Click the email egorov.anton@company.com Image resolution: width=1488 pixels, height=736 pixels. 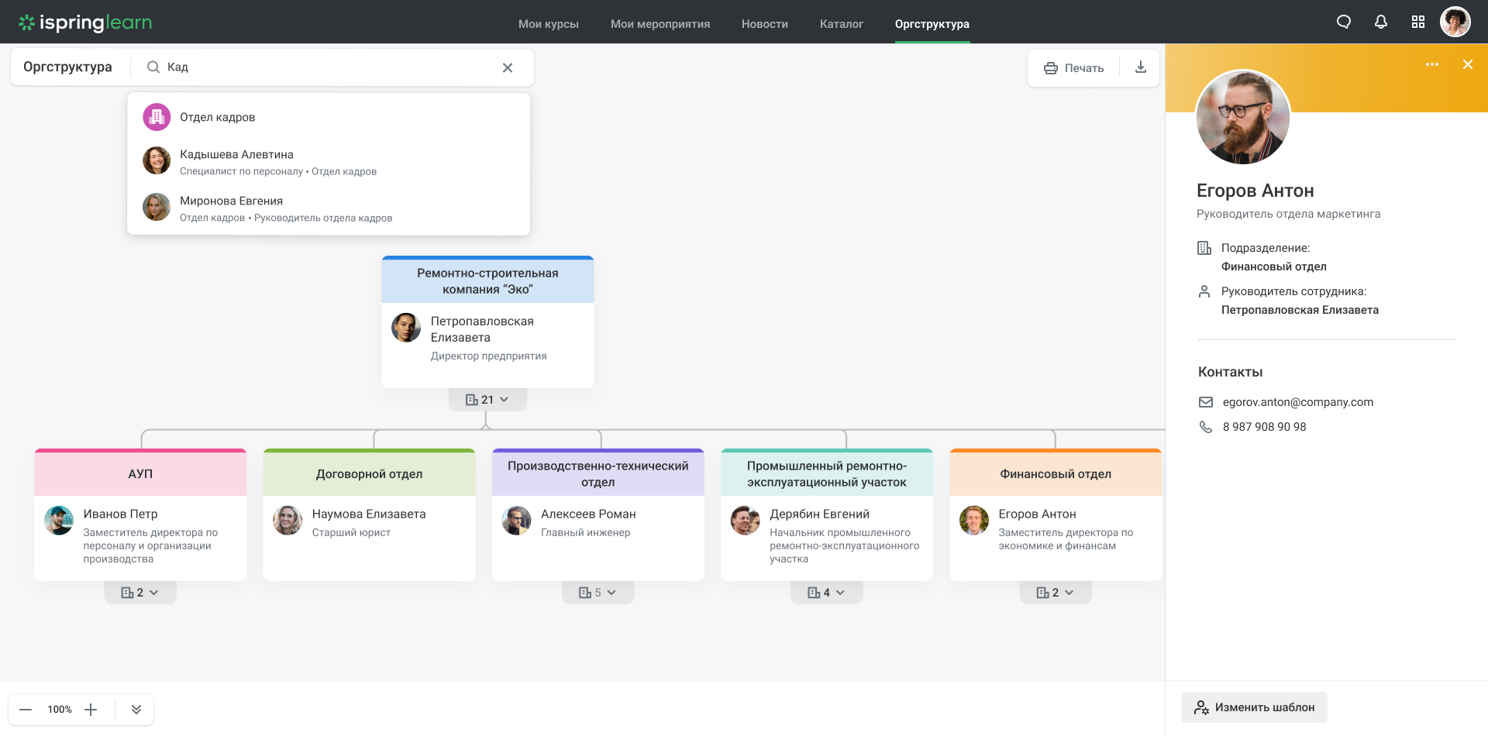pos(1297,401)
